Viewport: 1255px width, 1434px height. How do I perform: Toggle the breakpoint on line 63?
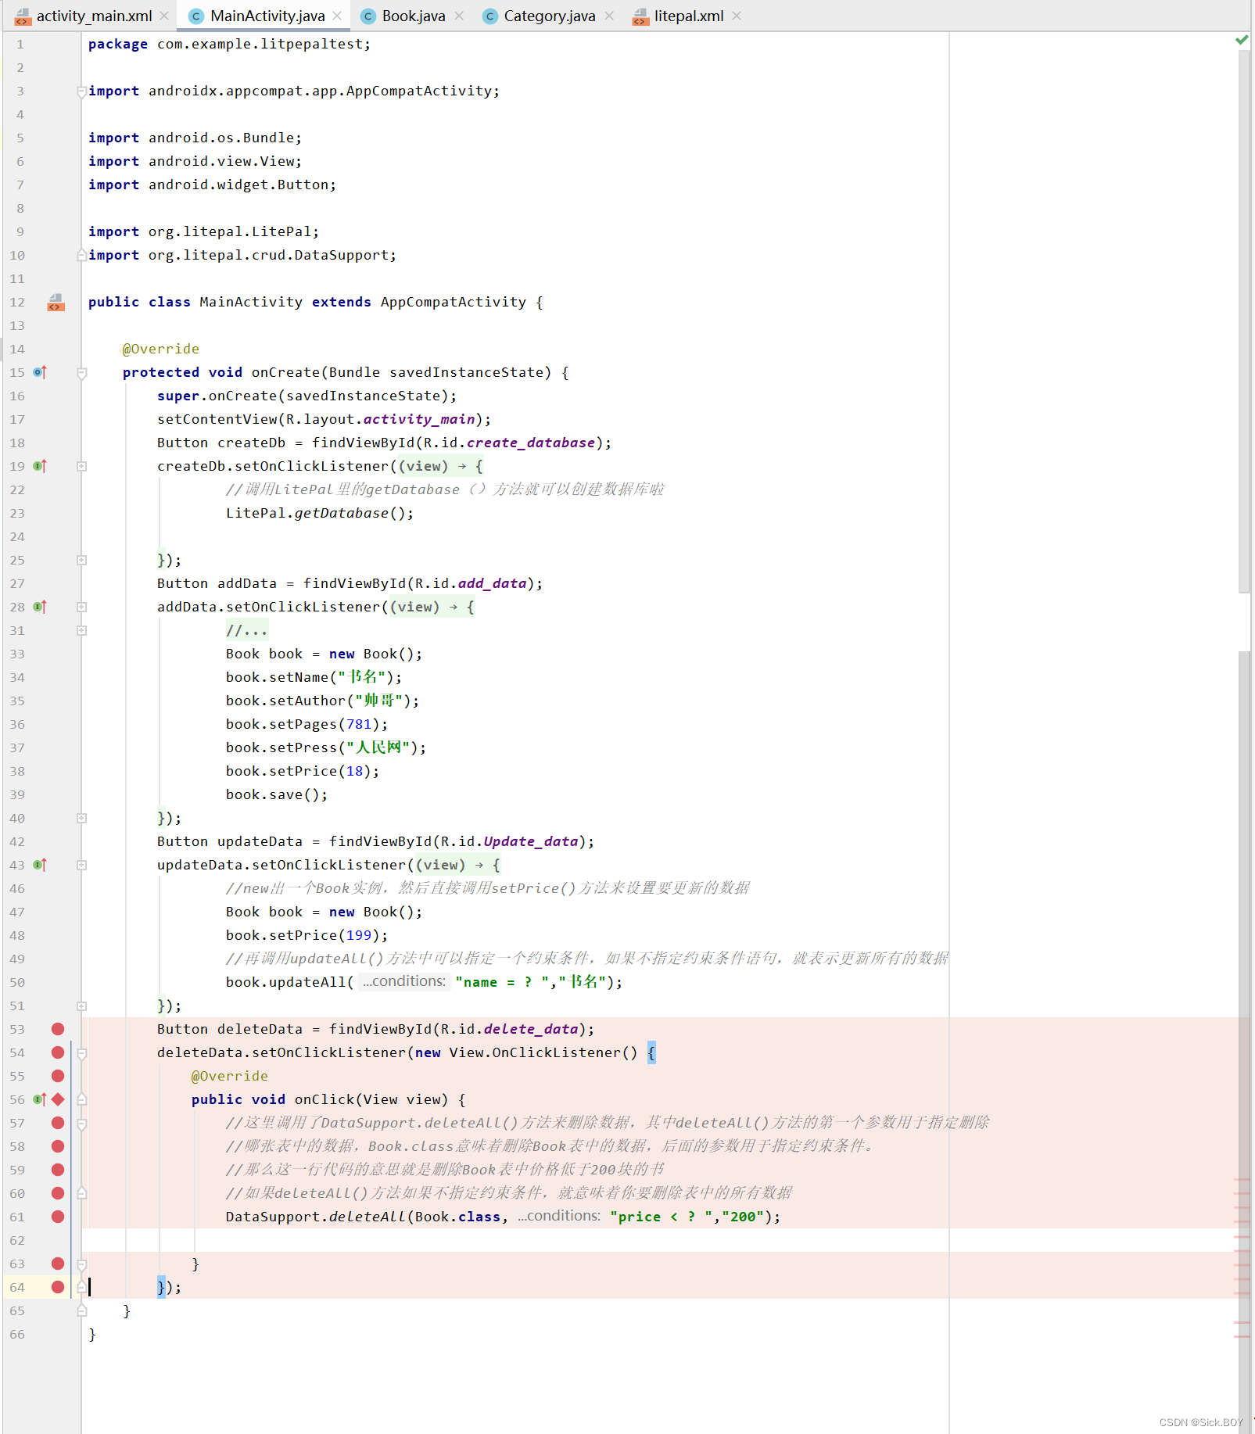[58, 1264]
